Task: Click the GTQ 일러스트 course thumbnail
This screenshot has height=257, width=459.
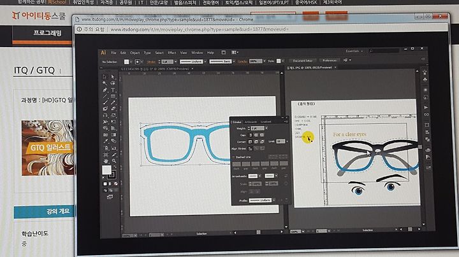Action: [48, 148]
